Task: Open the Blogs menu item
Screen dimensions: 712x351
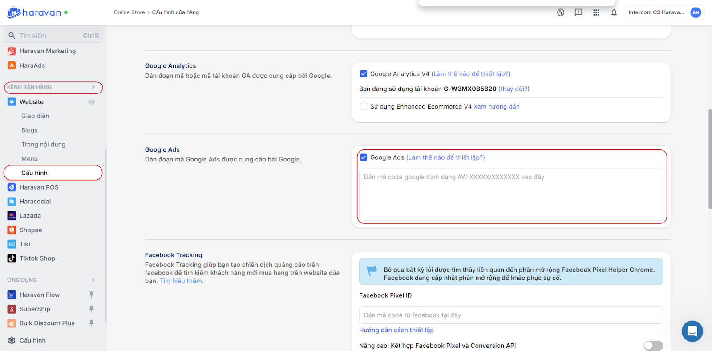Action: [x=29, y=130]
